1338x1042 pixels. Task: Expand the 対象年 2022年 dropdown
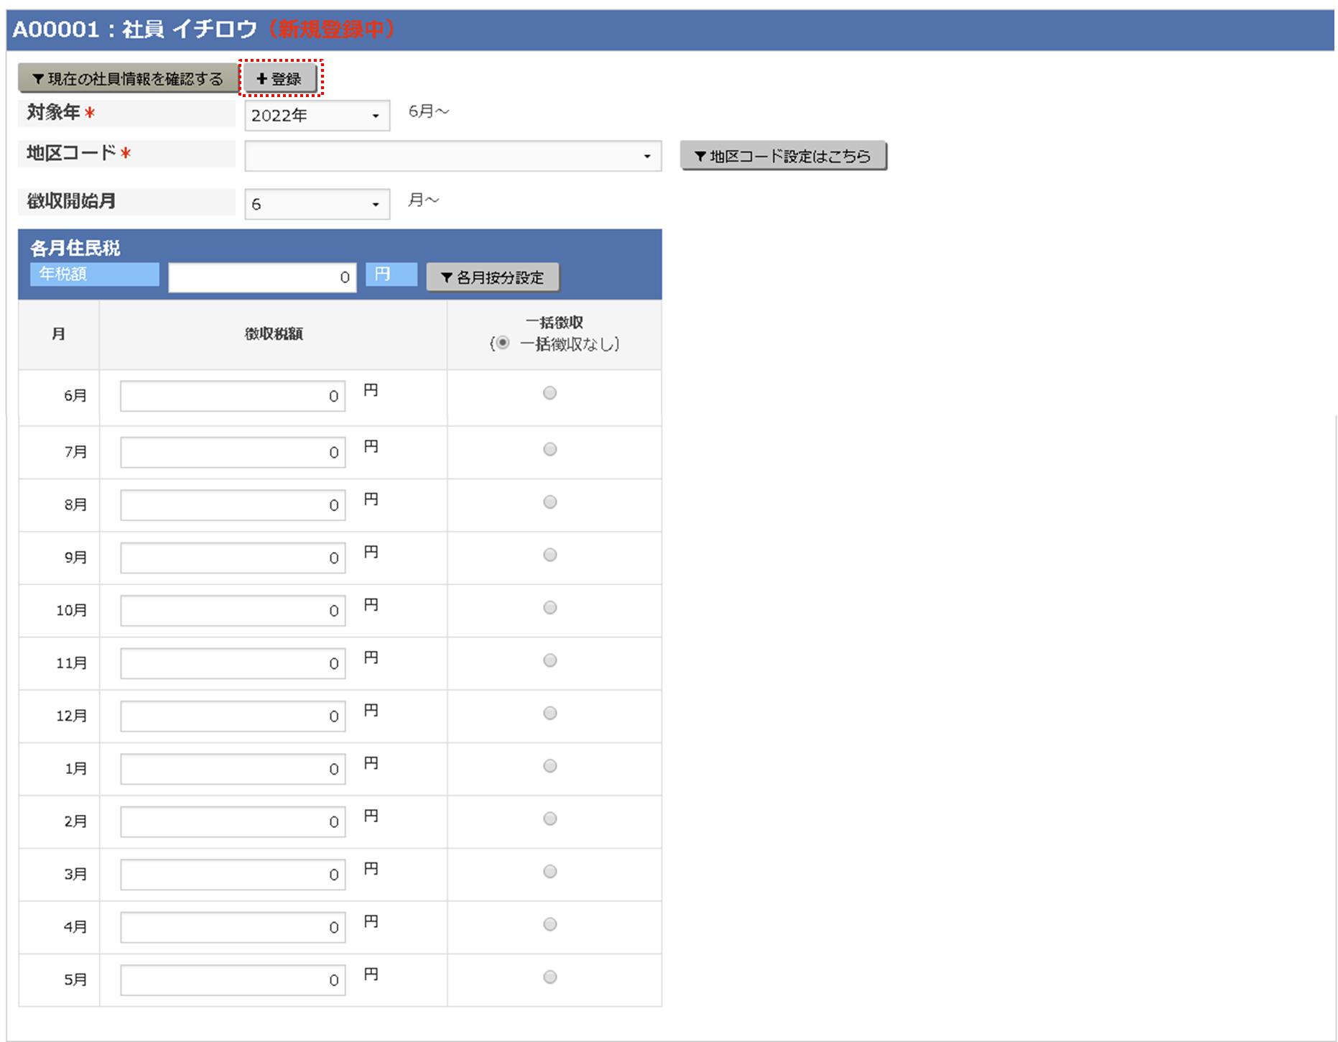pos(317,116)
